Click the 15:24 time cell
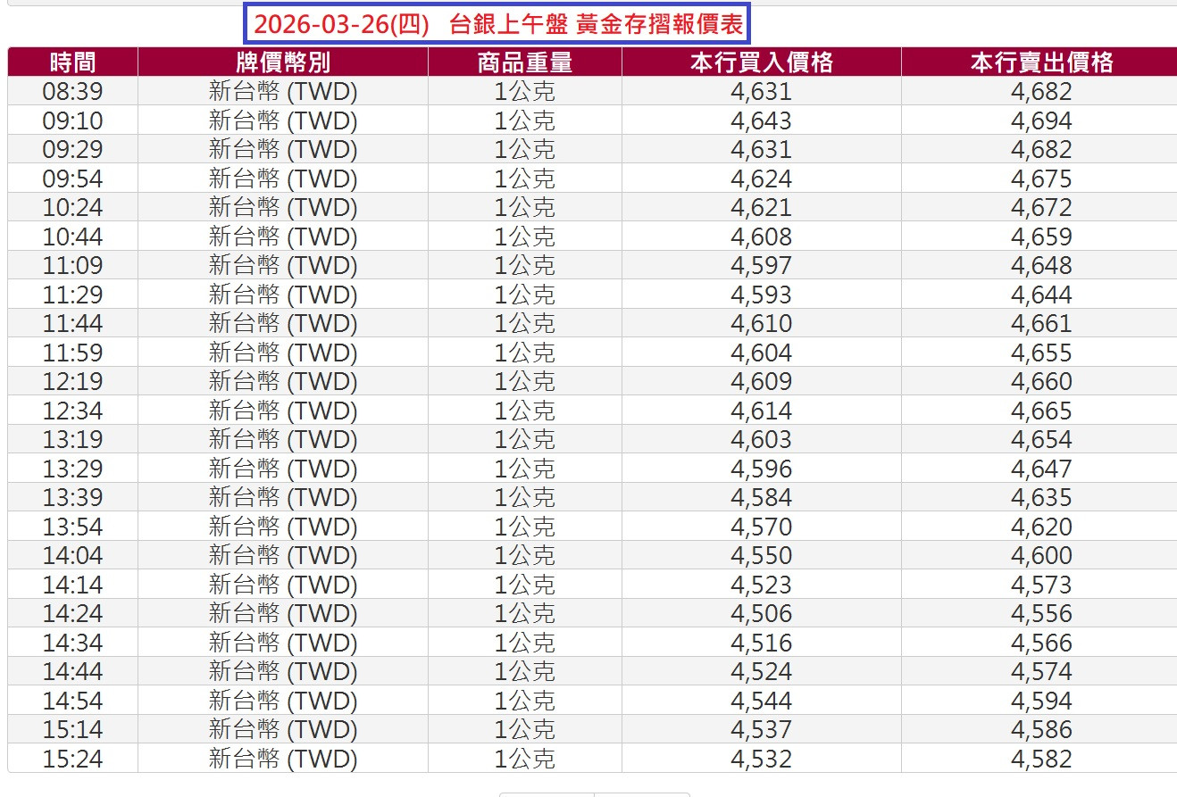 pos(72,759)
